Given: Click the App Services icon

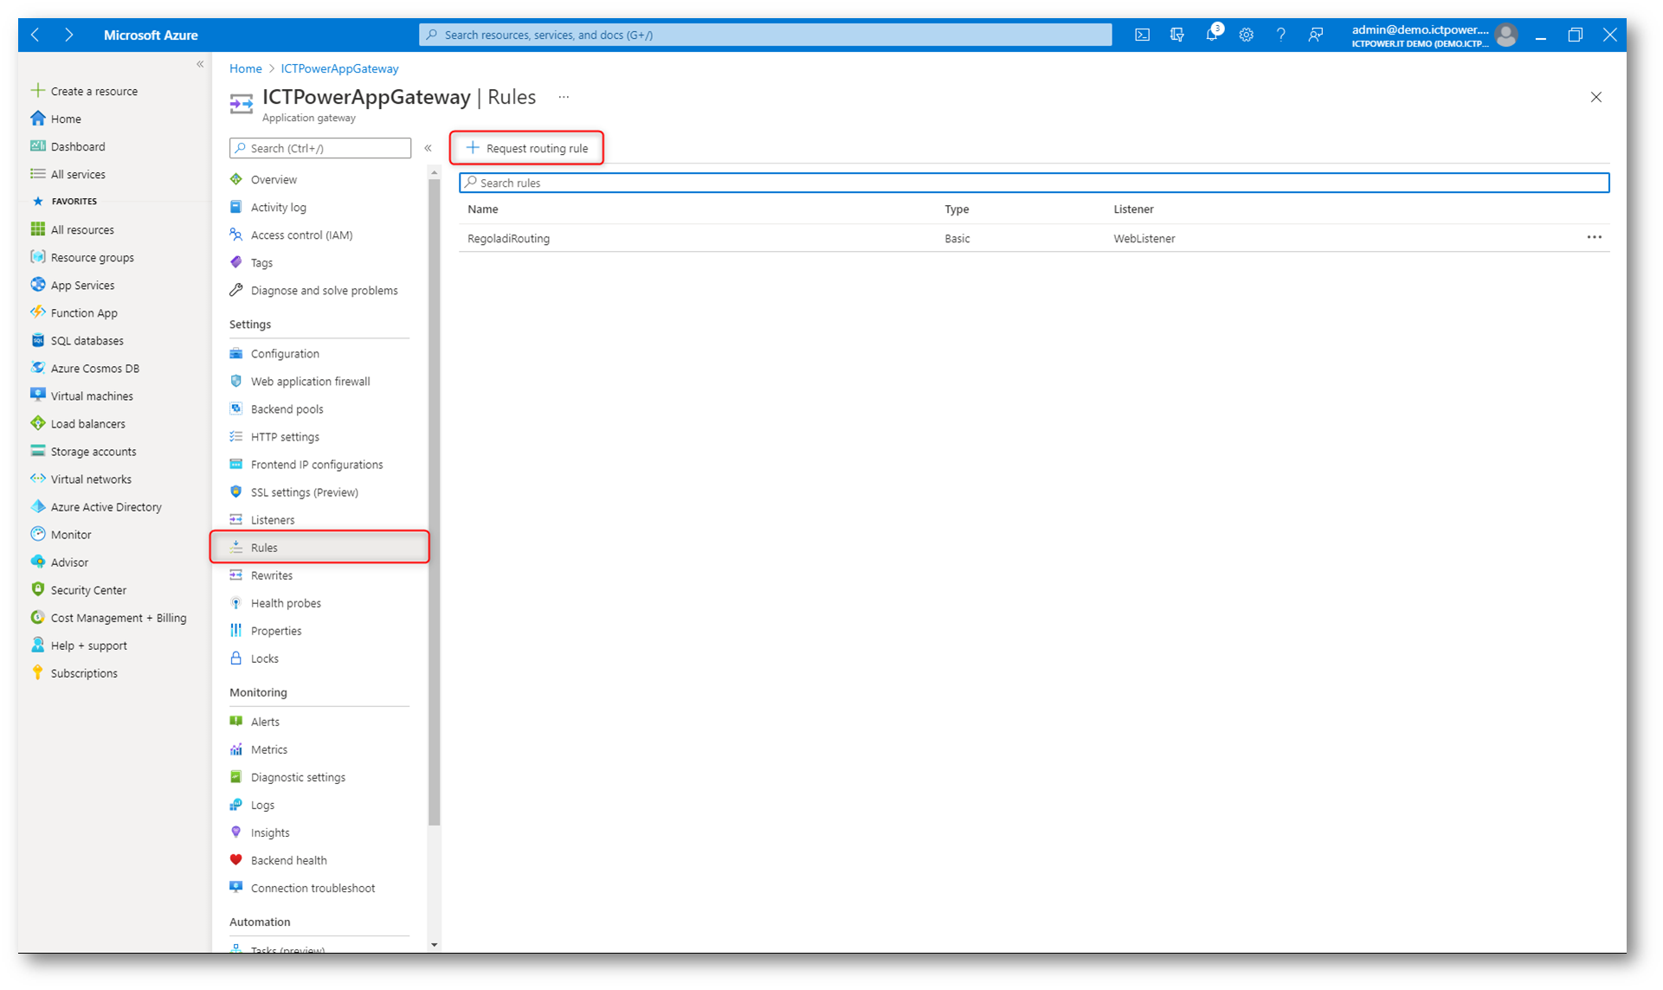Looking at the screenshot, I should 37,285.
